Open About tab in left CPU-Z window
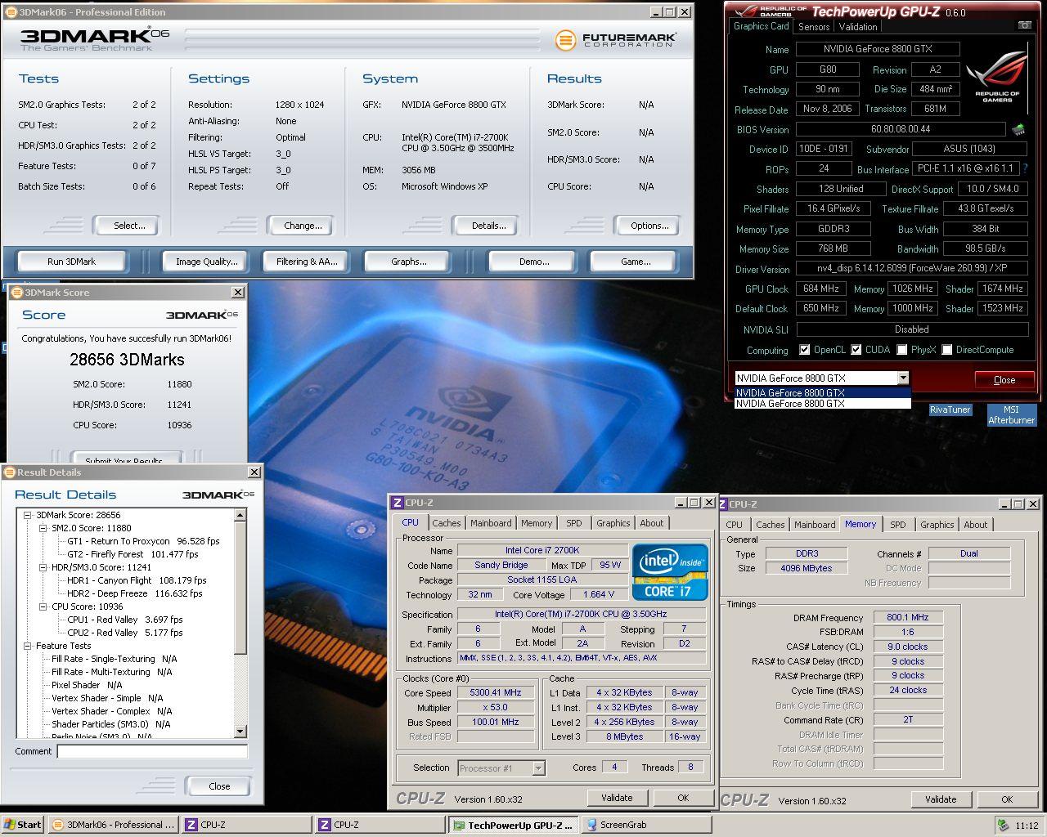Image resolution: width=1047 pixels, height=837 pixels. coord(652,523)
